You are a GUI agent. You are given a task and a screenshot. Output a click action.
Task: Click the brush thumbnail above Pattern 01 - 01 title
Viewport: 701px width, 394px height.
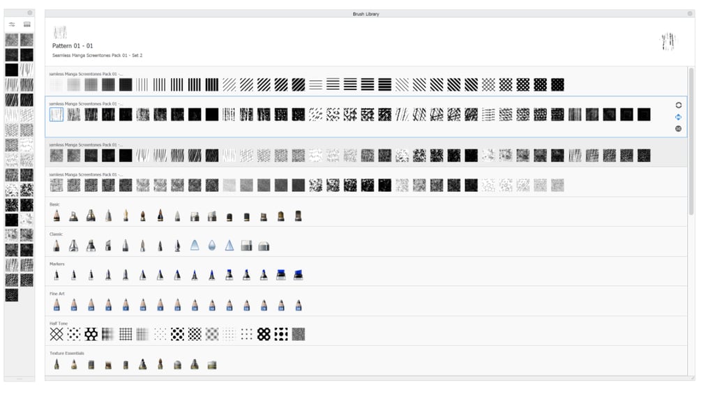pos(61,32)
